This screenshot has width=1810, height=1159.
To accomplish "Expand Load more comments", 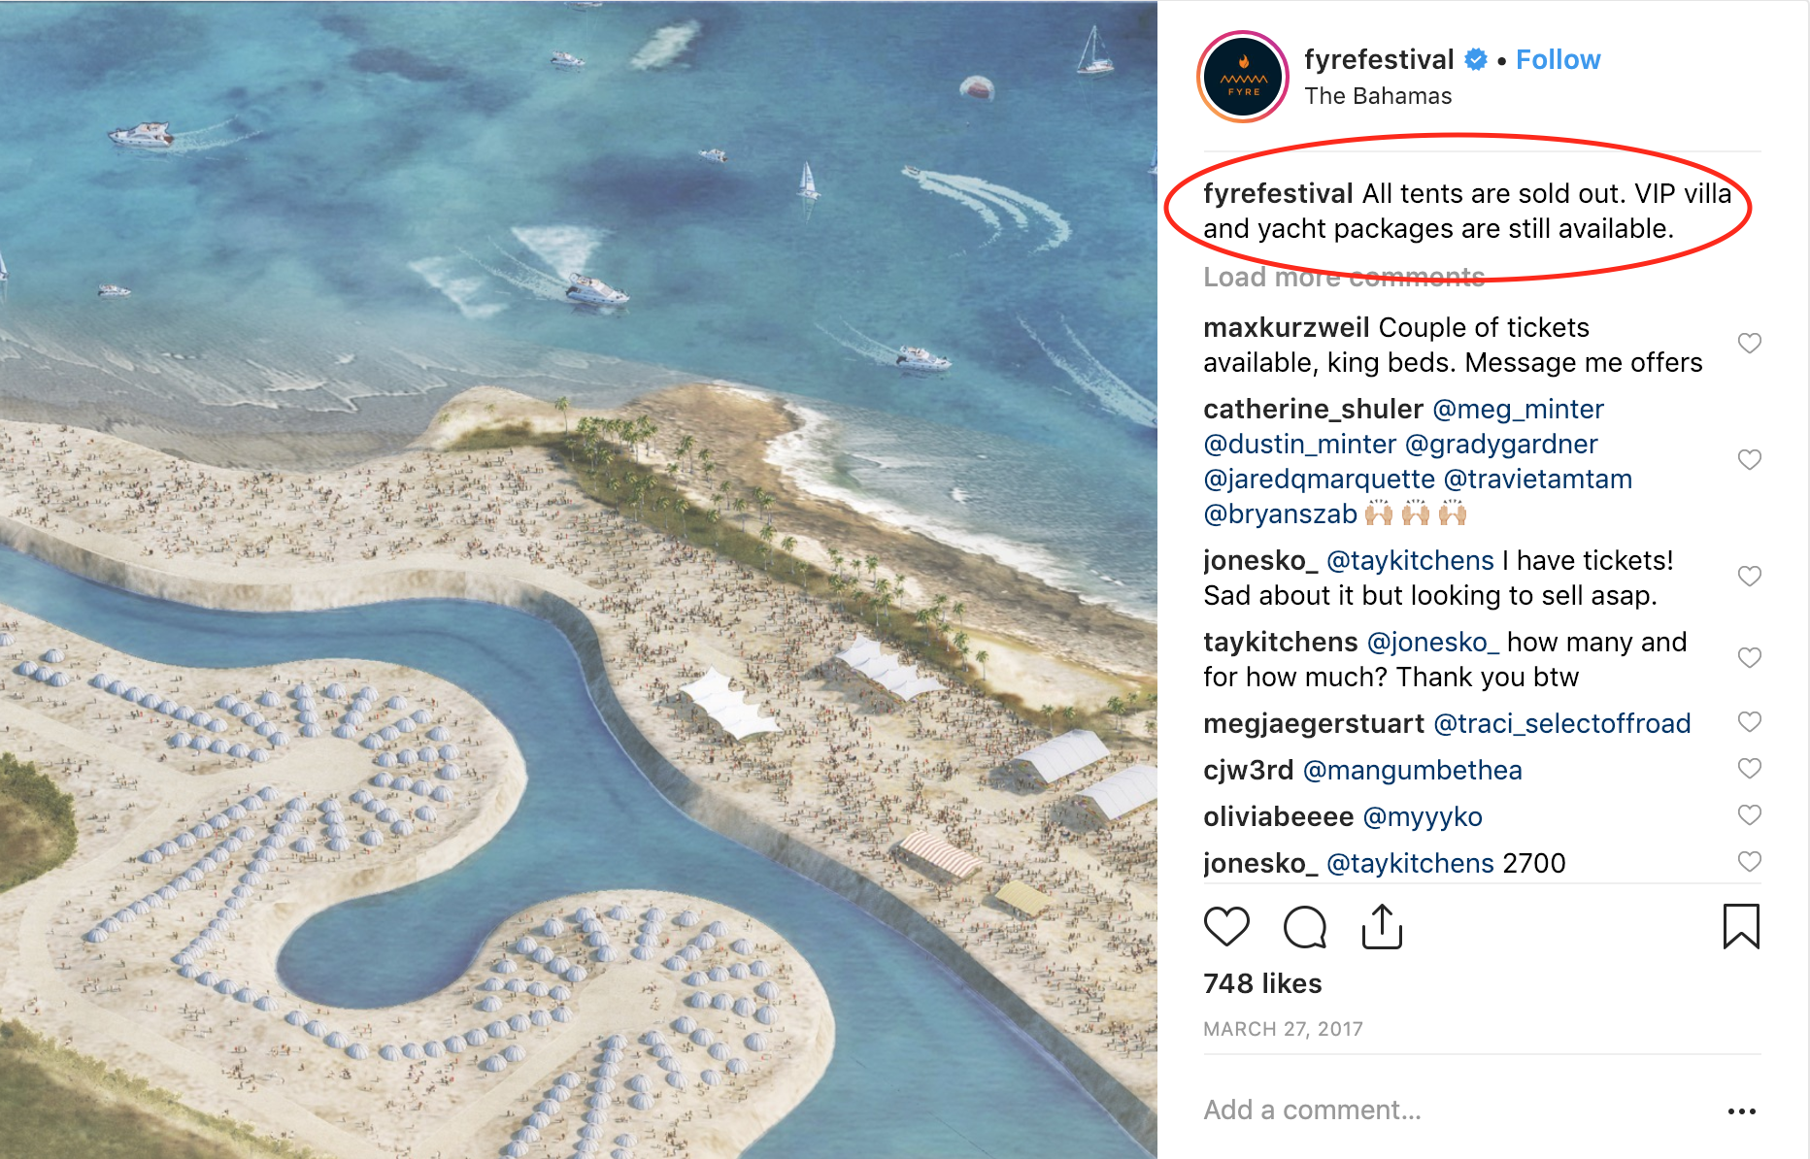I will (1344, 278).
